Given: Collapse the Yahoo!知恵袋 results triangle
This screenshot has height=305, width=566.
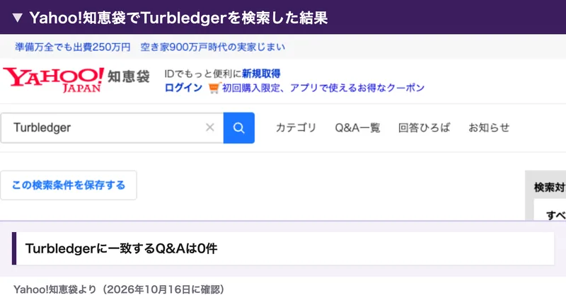Looking at the screenshot, I should coord(17,18).
